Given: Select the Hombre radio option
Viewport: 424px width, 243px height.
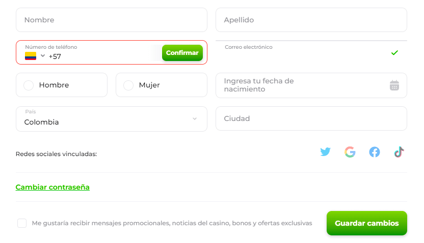Looking at the screenshot, I should pos(29,85).
